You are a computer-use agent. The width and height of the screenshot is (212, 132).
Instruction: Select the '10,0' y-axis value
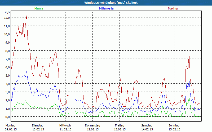(7, 34)
